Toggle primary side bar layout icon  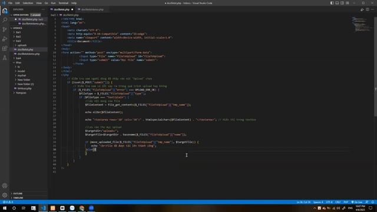click(x=332, y=3)
